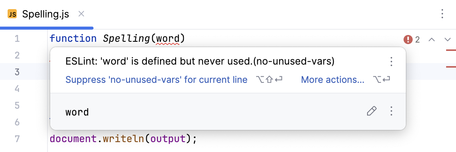
Task: Open the More actions... link
Action: click(x=332, y=80)
